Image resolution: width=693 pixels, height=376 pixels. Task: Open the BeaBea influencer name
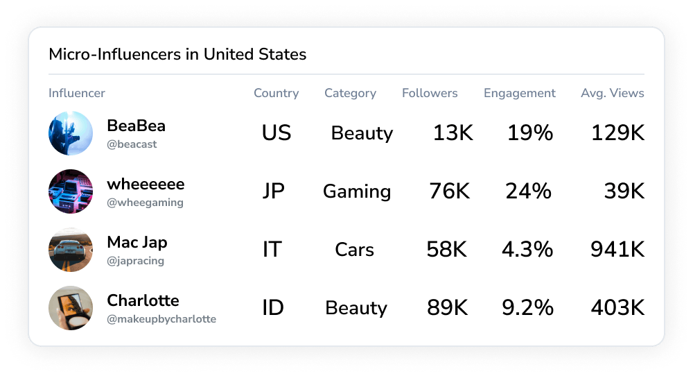136,126
